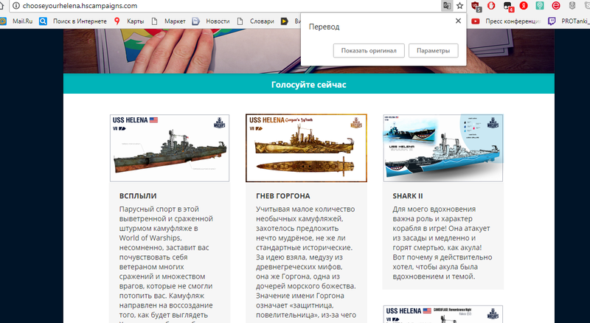Image resolution: width=590 pixels, height=323 pixels.
Task: Click the ГНЕВ ГОРГОНА entry title
Action: [283, 195]
